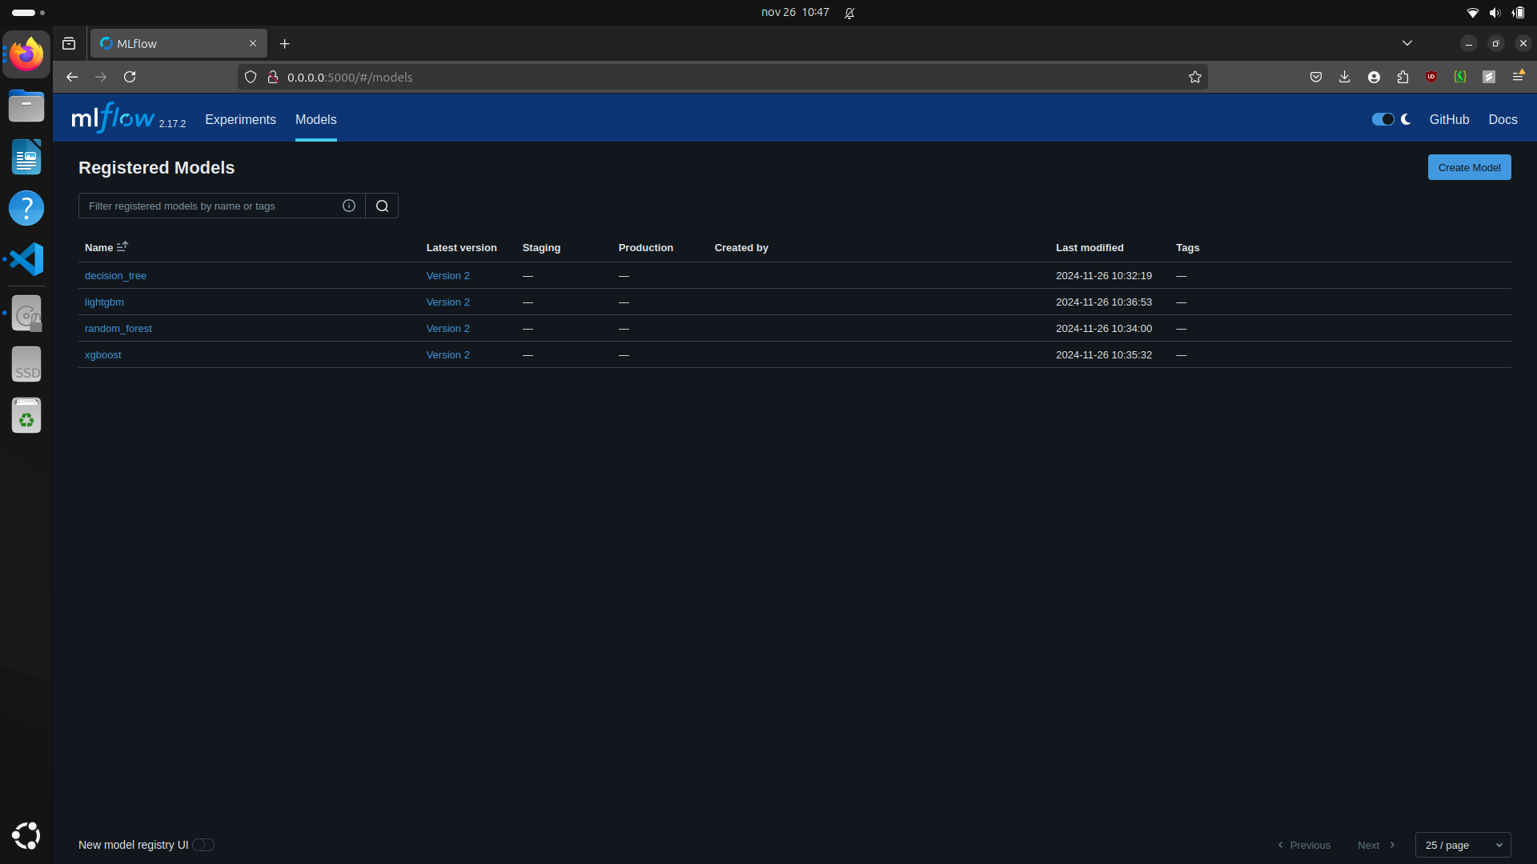Click the Staging column header

541,247
